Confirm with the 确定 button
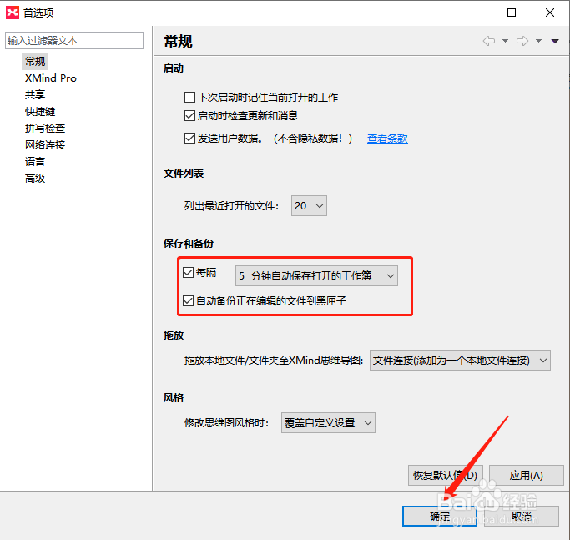This screenshot has width=570, height=540. pos(440,516)
